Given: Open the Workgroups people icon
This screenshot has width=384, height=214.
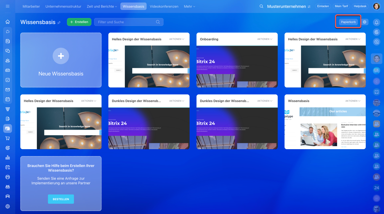Looking at the screenshot, I should point(7,61).
